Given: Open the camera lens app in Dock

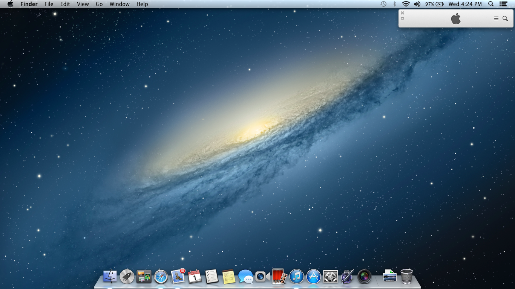Looking at the screenshot, I should (x=365, y=277).
